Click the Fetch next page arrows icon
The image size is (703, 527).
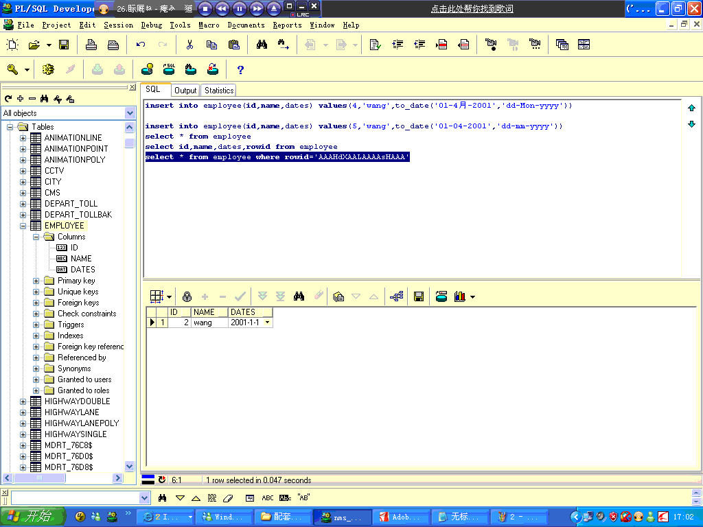point(263,296)
